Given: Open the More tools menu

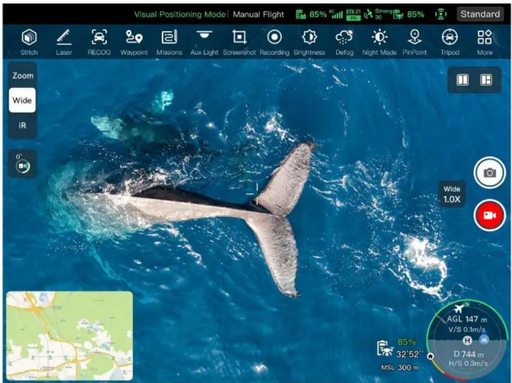Looking at the screenshot, I should coord(485,43).
